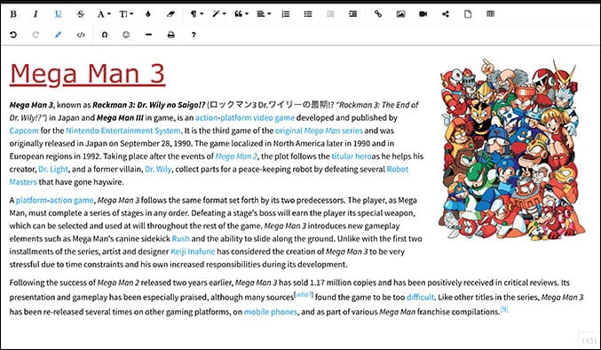Click the insert video camera icon
This screenshot has width=601, height=350.
click(423, 14)
